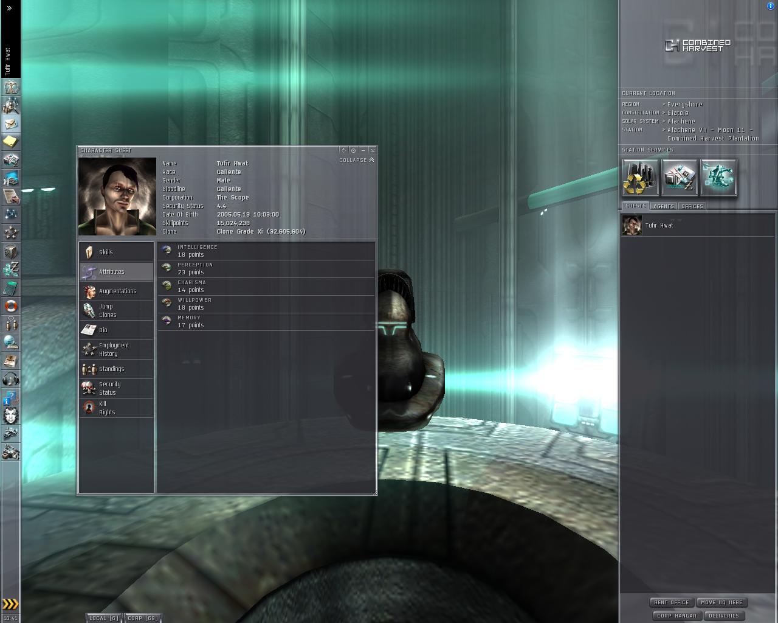Open the journal book icon

[11, 361]
